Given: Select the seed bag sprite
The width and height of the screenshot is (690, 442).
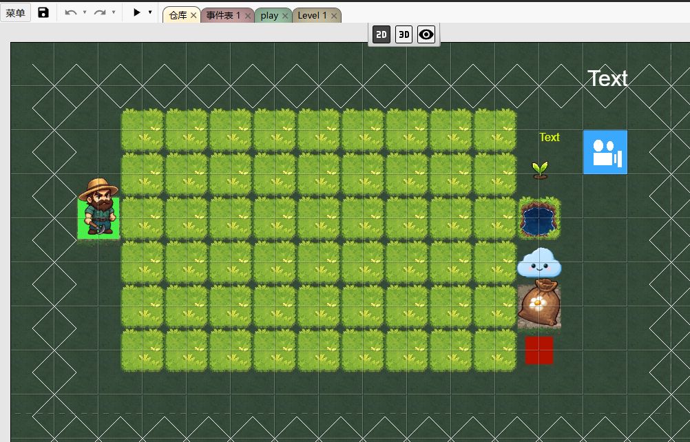Looking at the screenshot, I should coord(539,304).
